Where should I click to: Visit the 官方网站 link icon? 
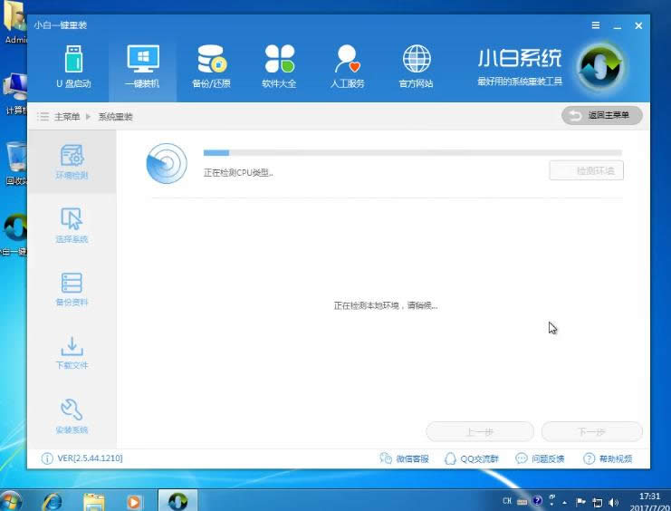coord(416,66)
